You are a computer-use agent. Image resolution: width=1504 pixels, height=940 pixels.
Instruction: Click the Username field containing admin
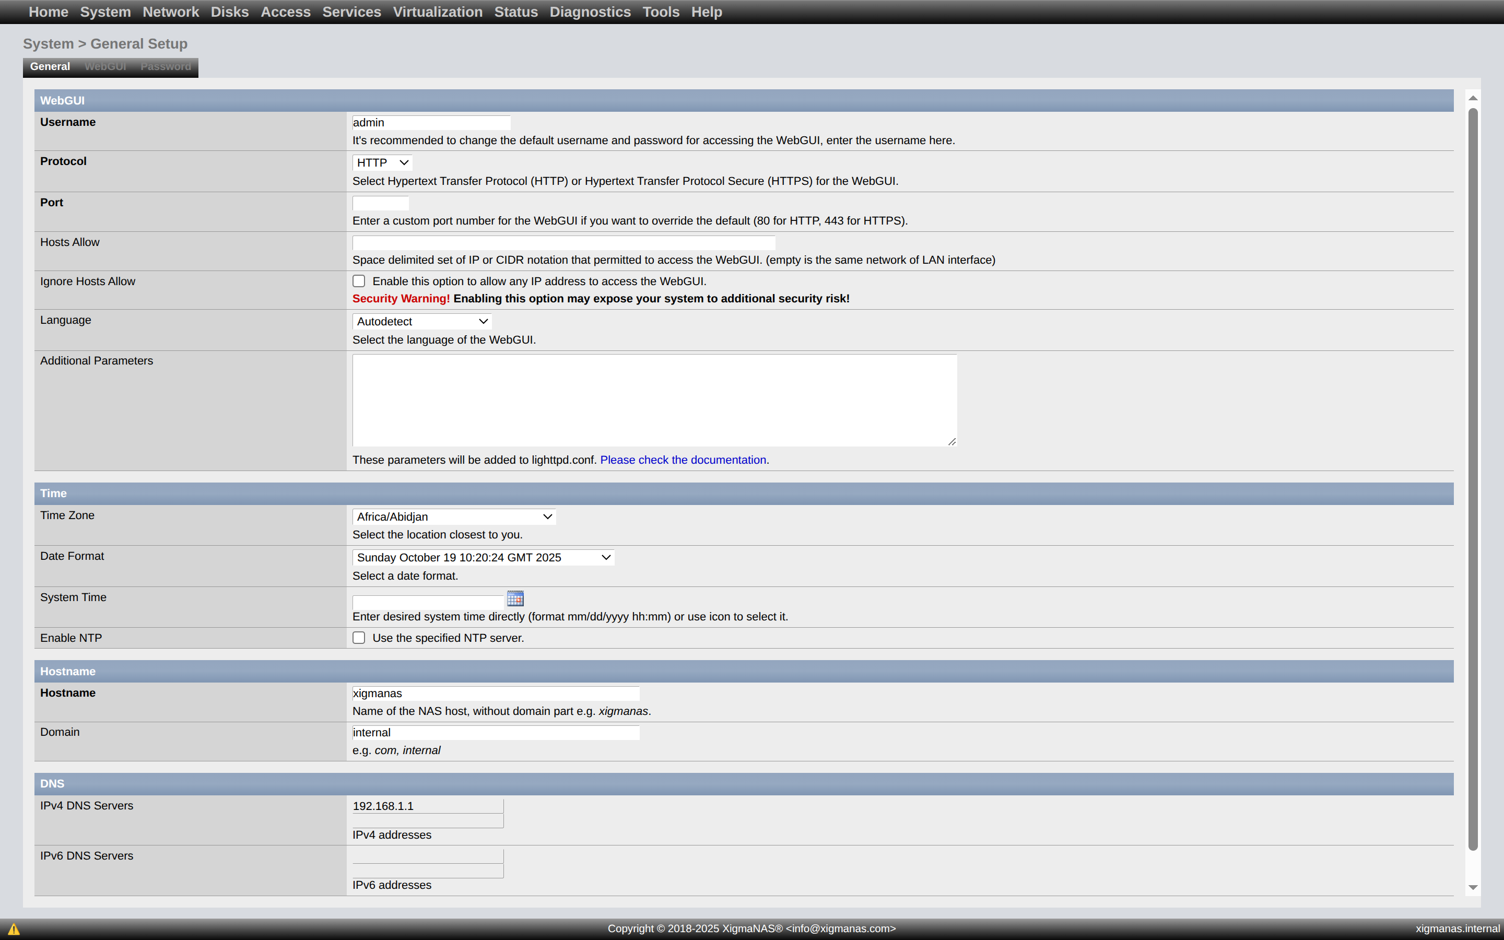tap(431, 123)
